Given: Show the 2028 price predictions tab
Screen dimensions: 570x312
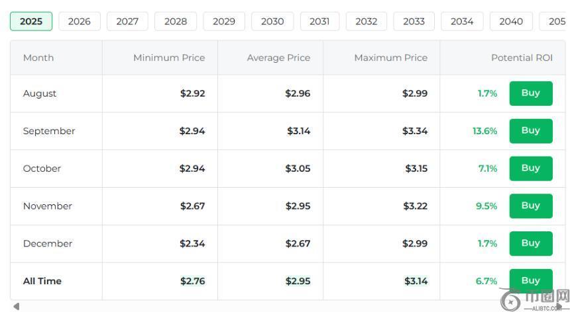Looking at the screenshot, I should (176, 21).
